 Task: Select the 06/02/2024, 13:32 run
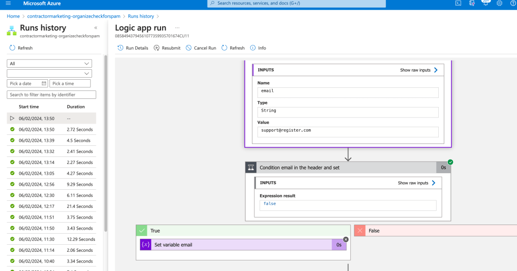51,151
